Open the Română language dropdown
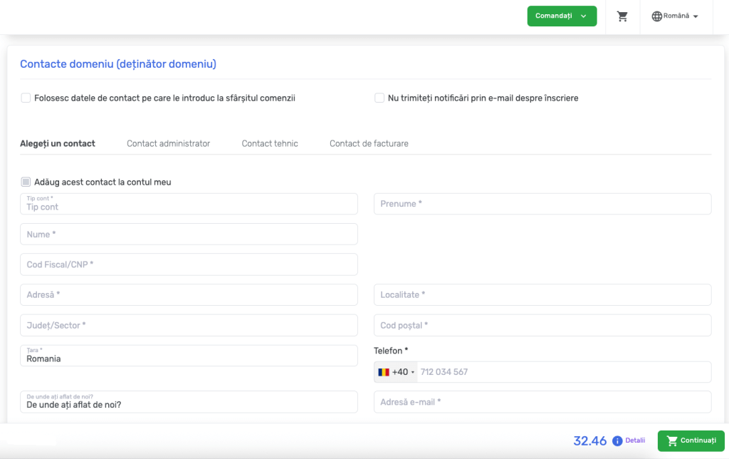The image size is (729, 459). coord(676,16)
